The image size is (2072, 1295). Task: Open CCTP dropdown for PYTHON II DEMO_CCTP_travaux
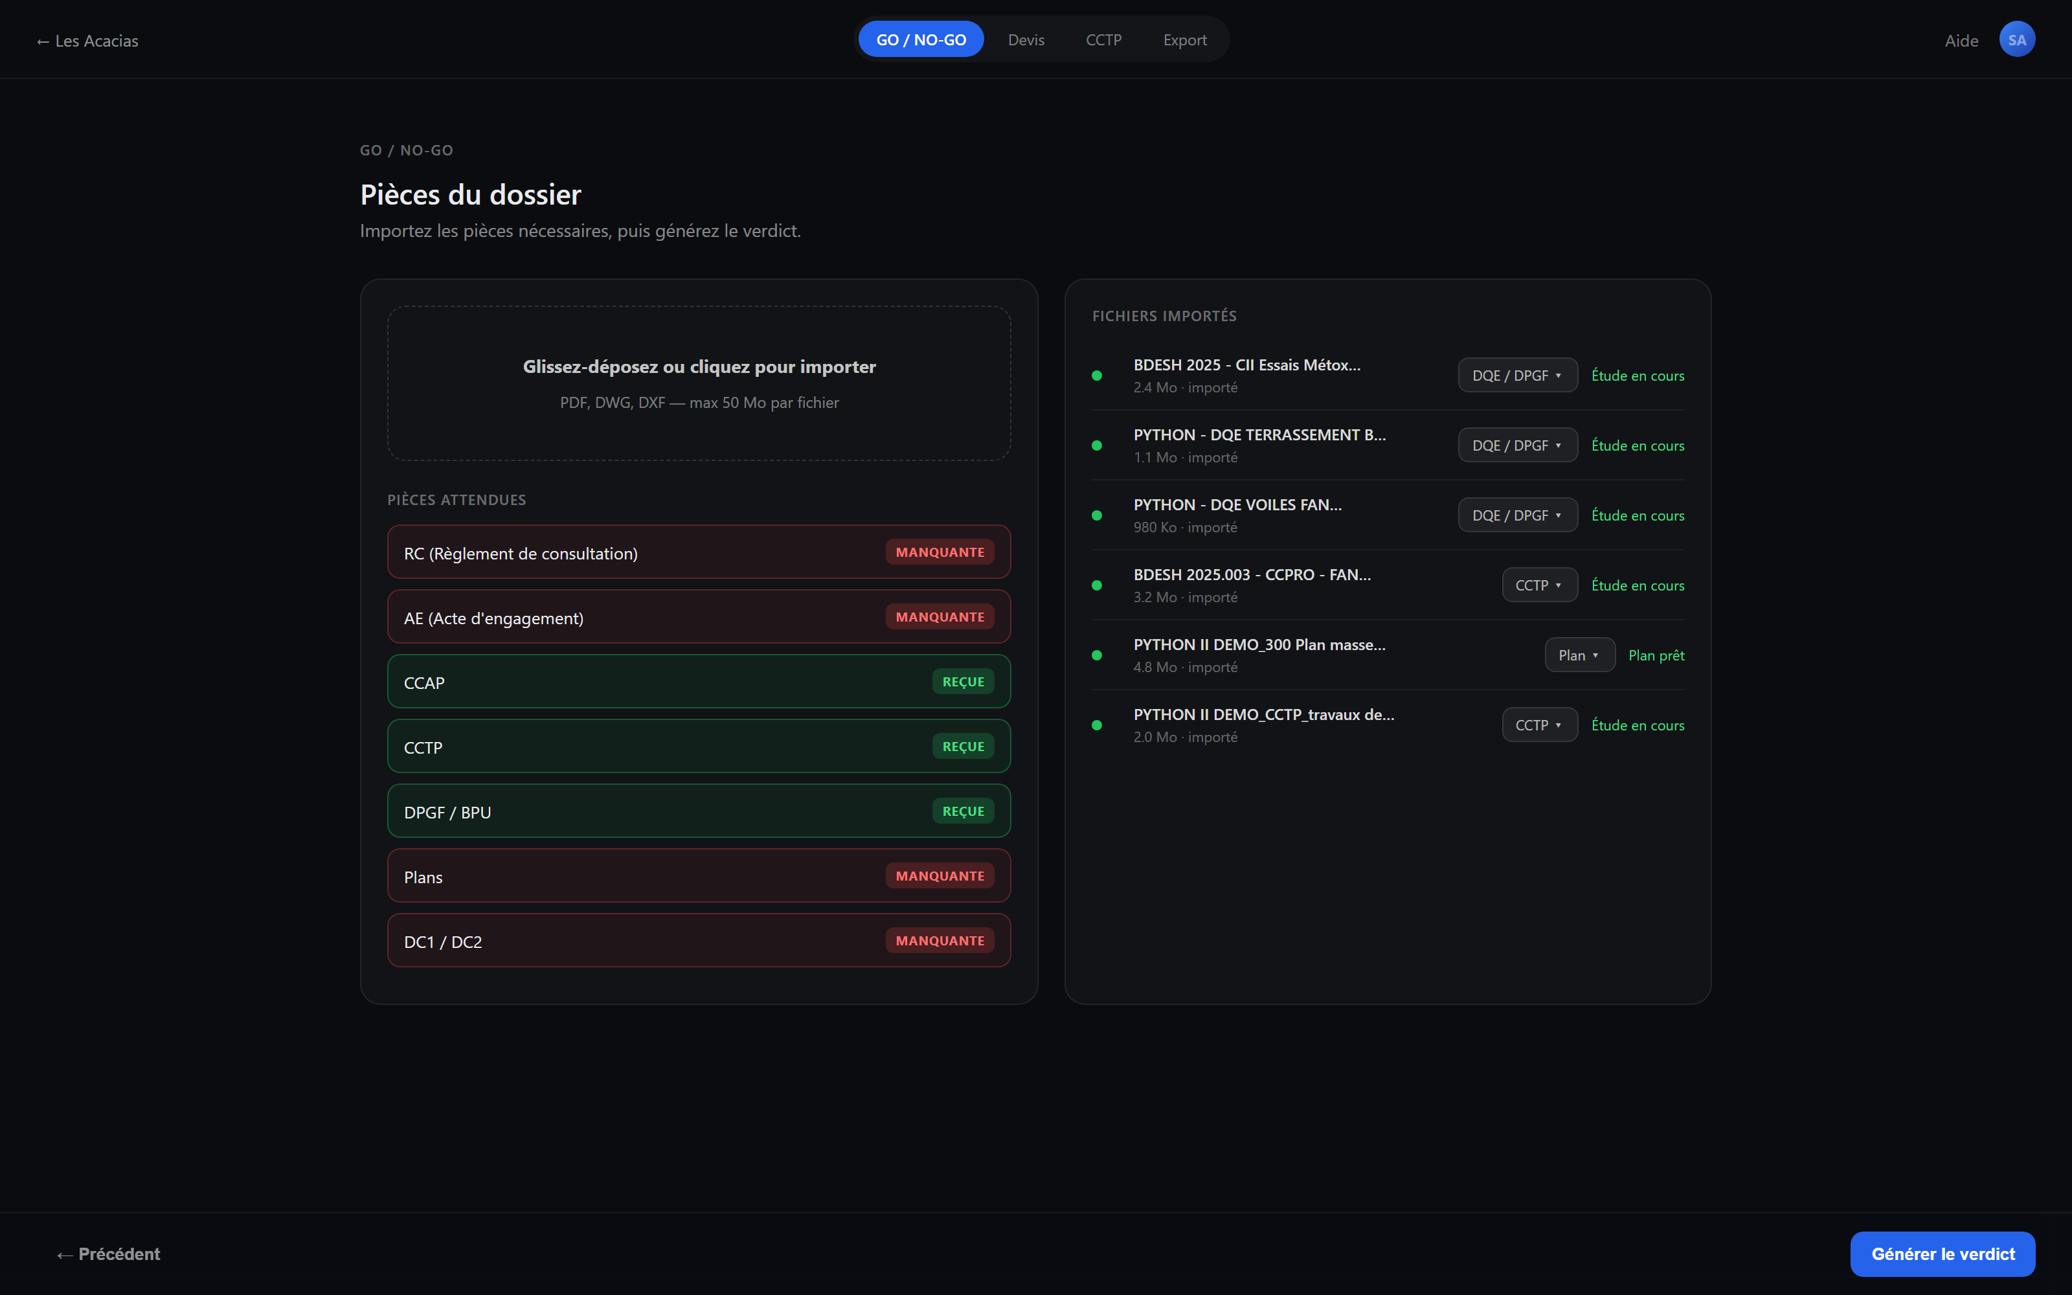click(1540, 725)
